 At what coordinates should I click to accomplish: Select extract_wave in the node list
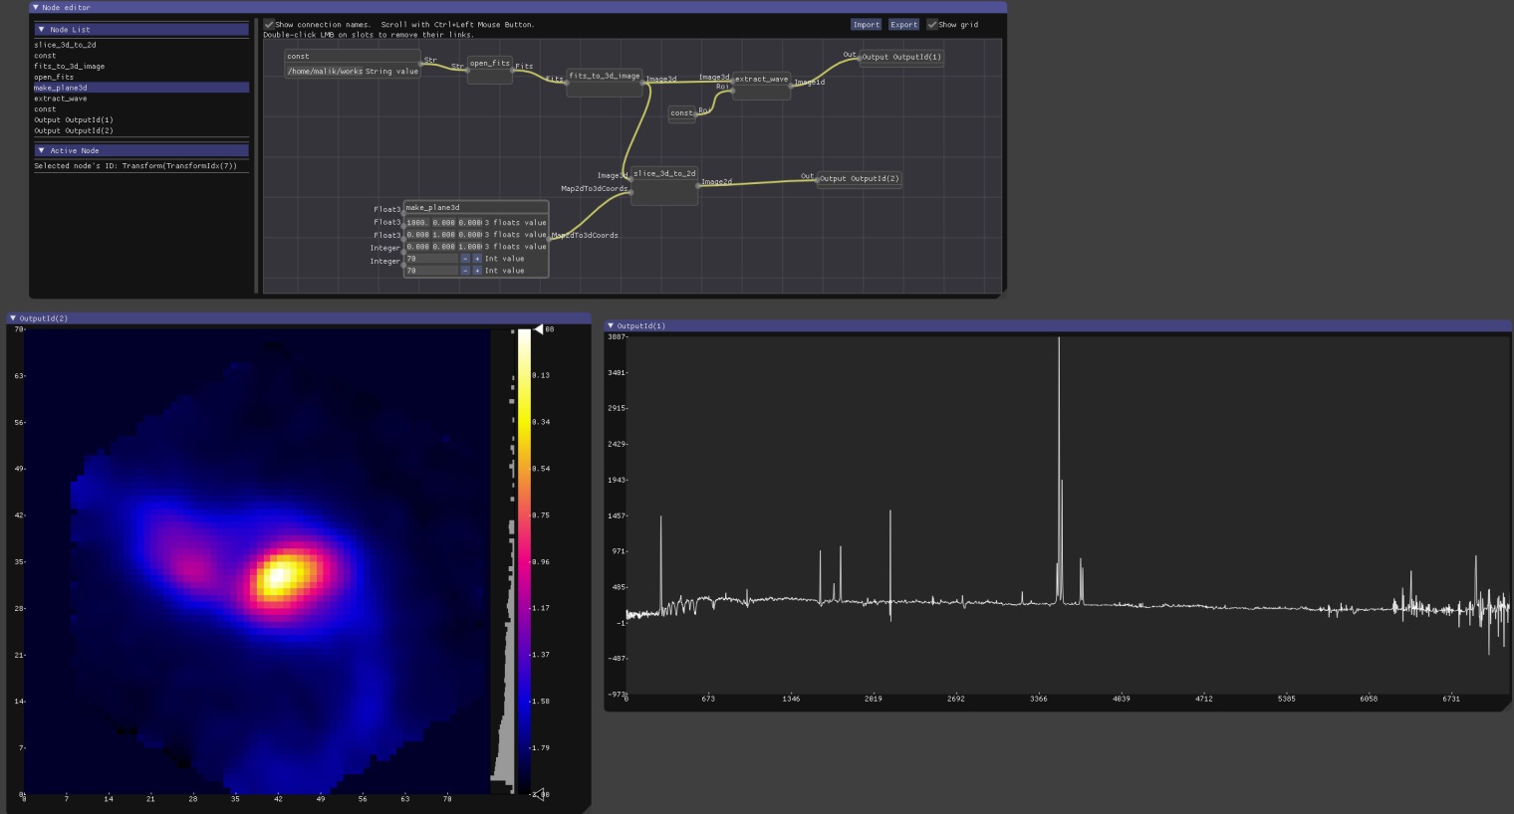61,99
